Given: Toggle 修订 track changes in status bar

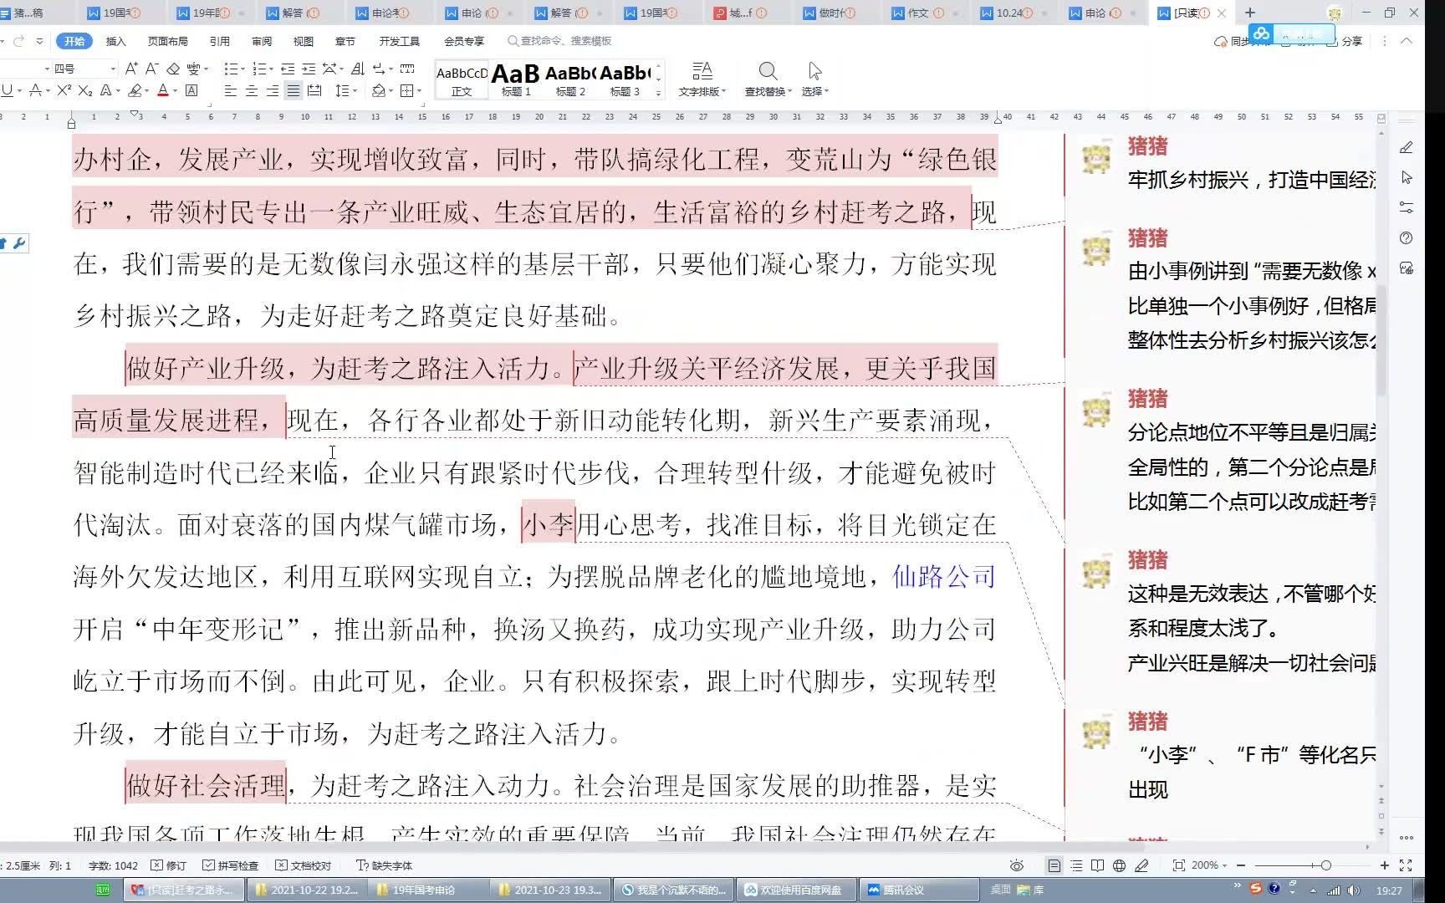Looking at the screenshot, I should click(x=169, y=865).
